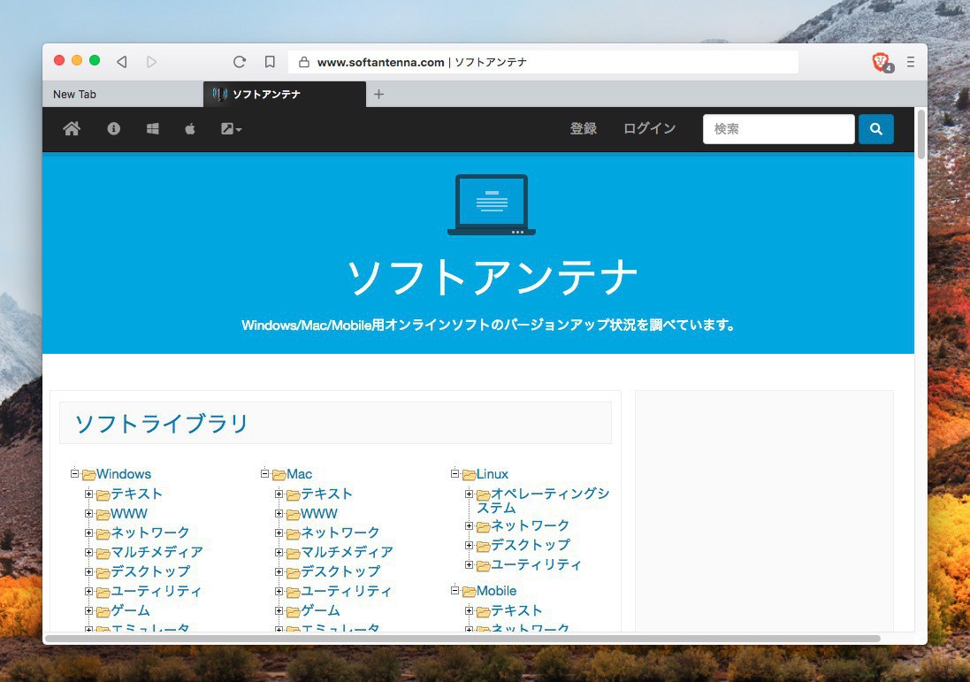
Task: Click the Mobile root folder icon
Action: click(469, 592)
